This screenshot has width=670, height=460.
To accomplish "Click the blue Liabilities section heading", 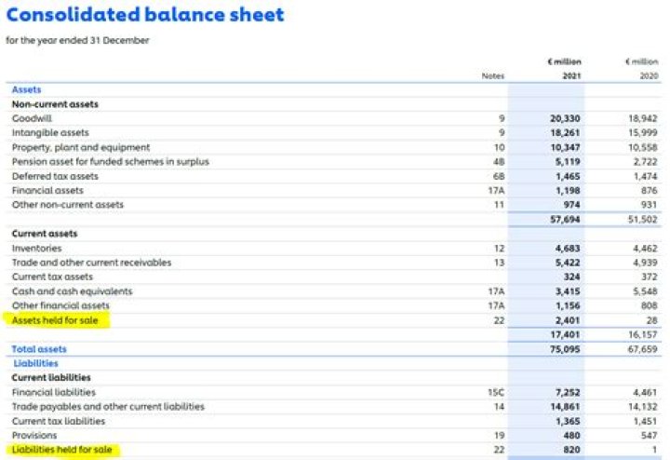I will [x=35, y=363].
